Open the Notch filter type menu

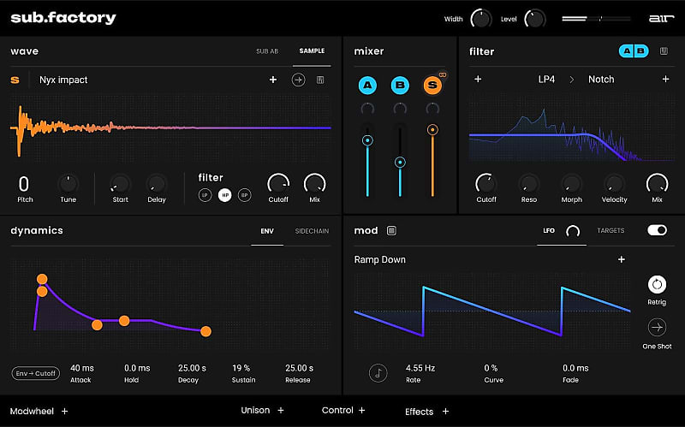pyautogui.click(x=601, y=80)
